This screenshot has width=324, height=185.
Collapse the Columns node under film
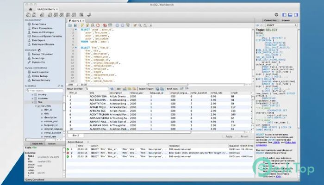pos(36,106)
